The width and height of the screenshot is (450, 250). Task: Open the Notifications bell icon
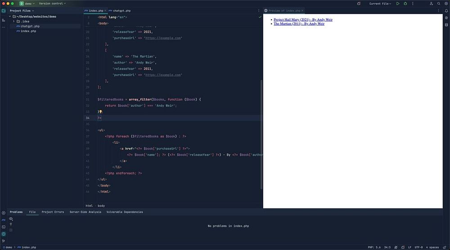click(446, 11)
